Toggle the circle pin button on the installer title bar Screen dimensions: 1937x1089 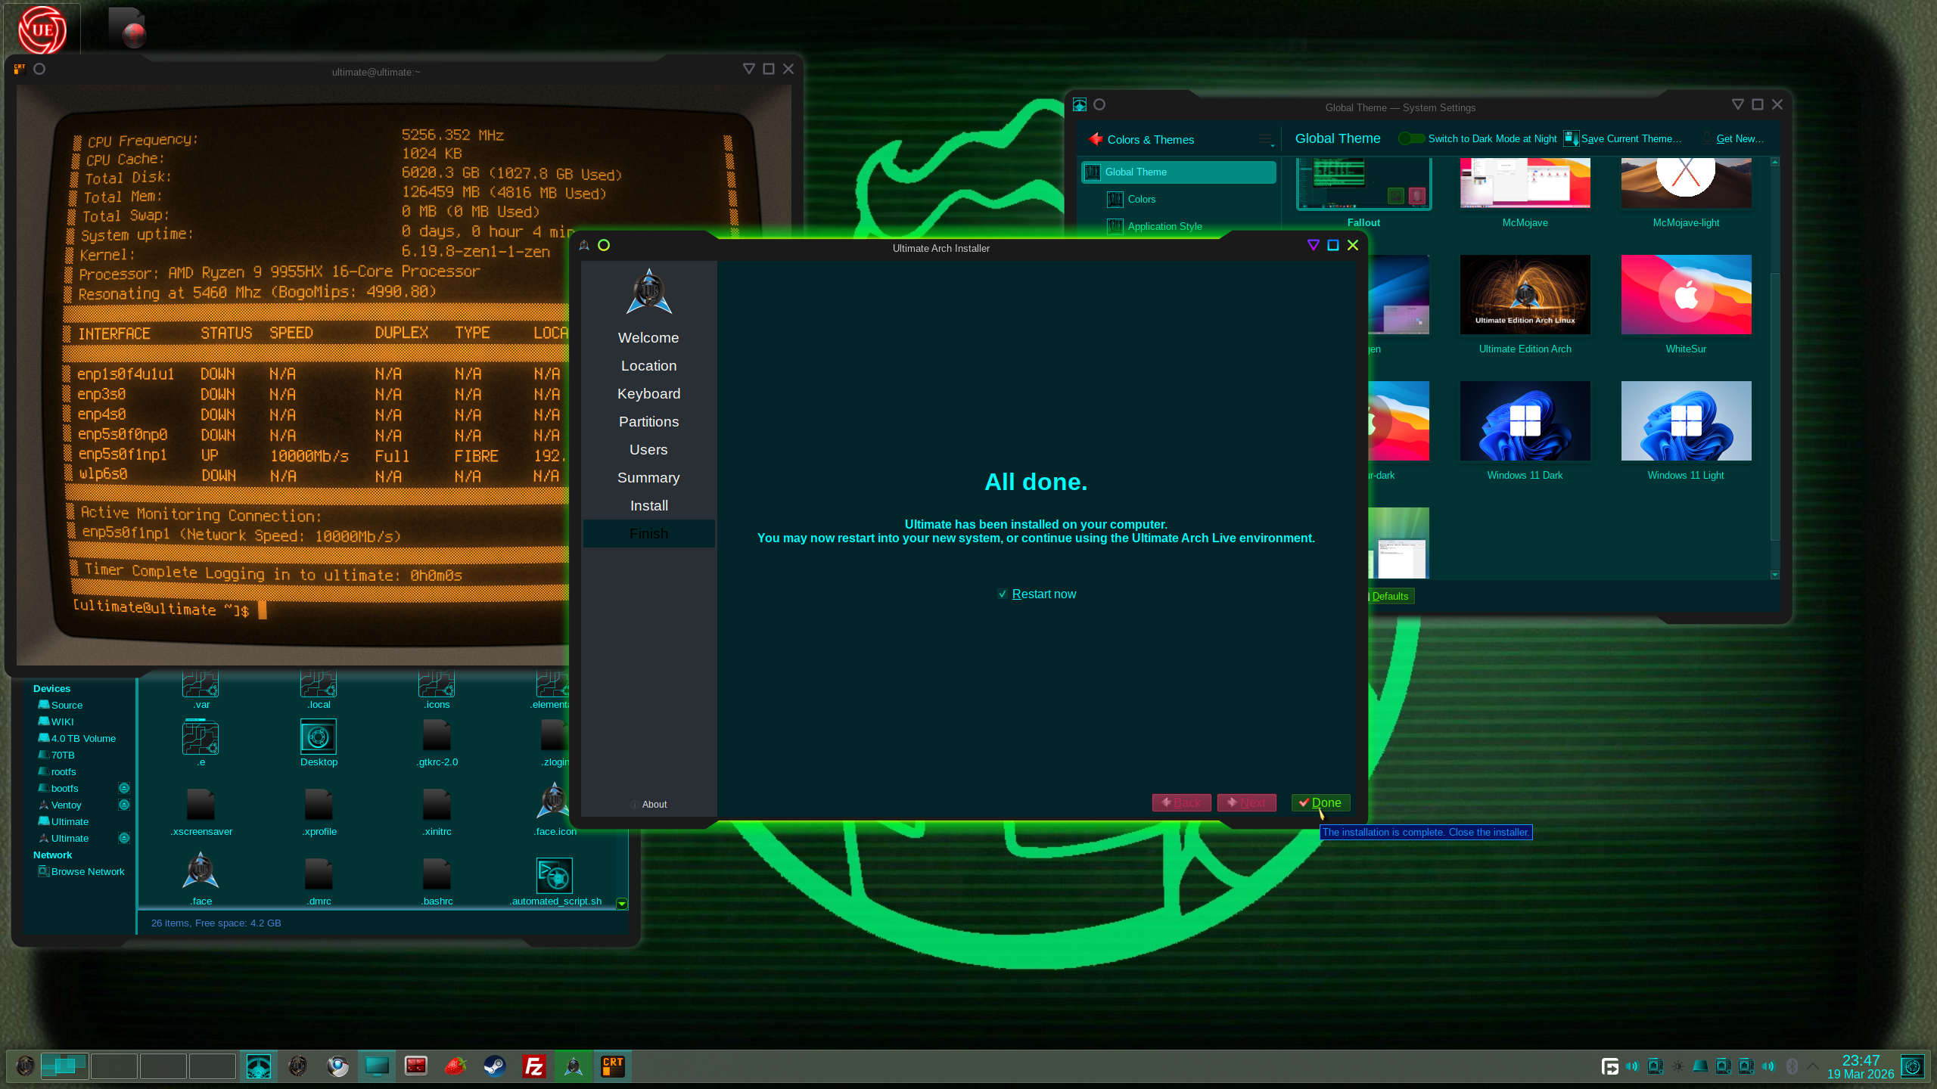(604, 245)
